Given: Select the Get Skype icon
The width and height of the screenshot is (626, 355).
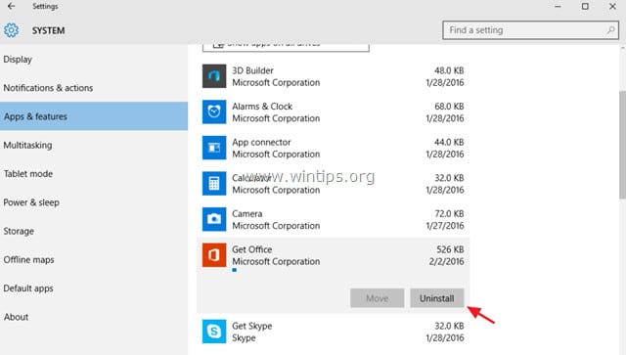Looking at the screenshot, I should pyautogui.click(x=214, y=332).
